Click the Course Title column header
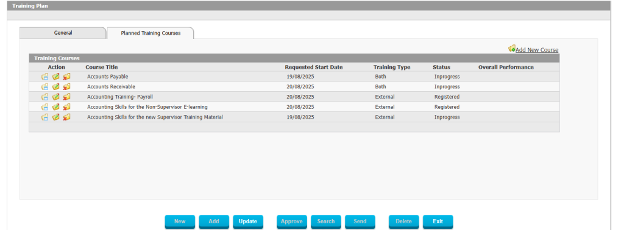This screenshot has height=230, width=624. click(102, 67)
